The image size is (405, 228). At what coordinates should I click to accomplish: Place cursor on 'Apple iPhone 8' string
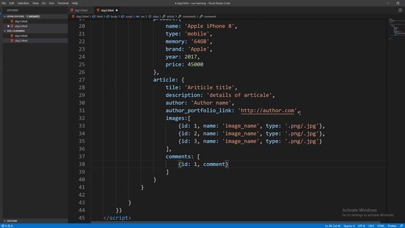pos(209,26)
